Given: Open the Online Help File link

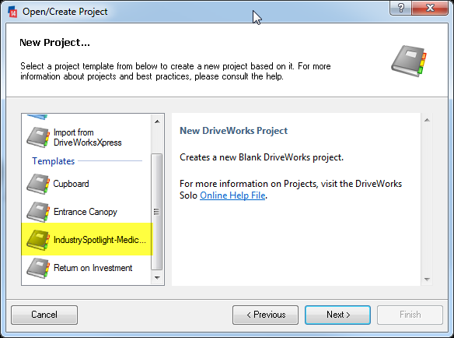Looking at the screenshot, I should tap(232, 195).
